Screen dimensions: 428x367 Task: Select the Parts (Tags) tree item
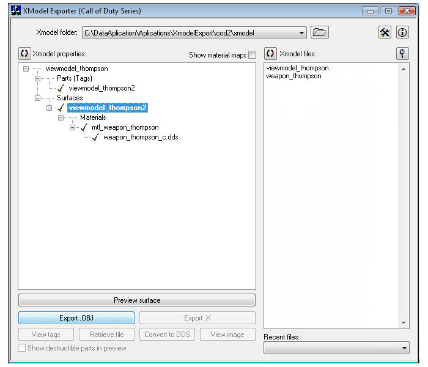pyautogui.click(x=75, y=78)
